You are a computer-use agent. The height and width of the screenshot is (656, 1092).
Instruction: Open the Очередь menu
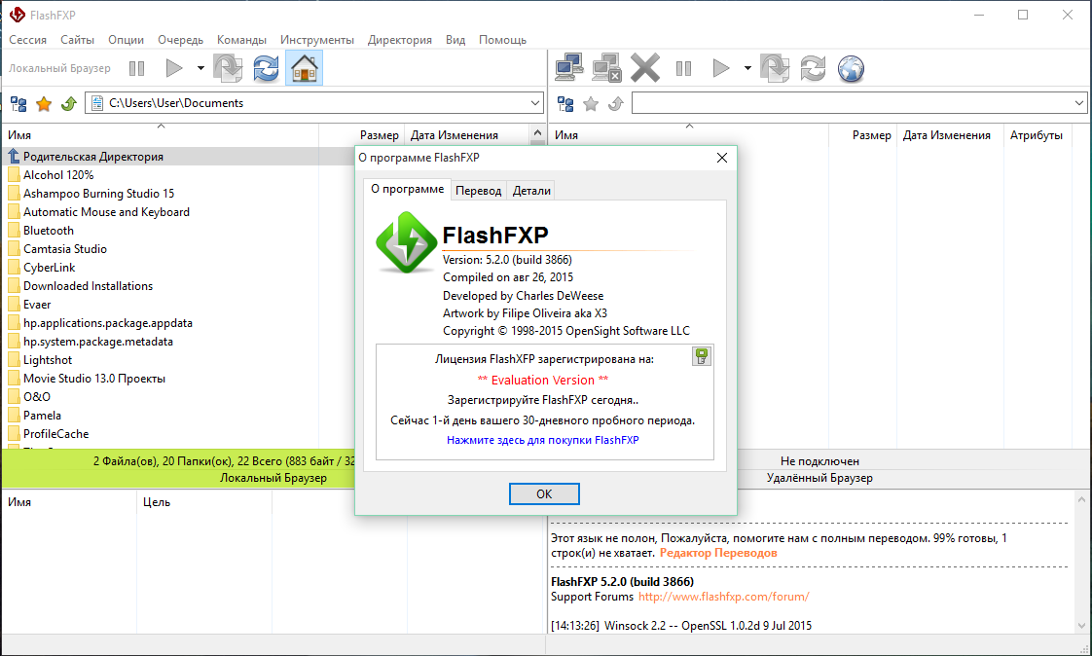[x=180, y=40]
